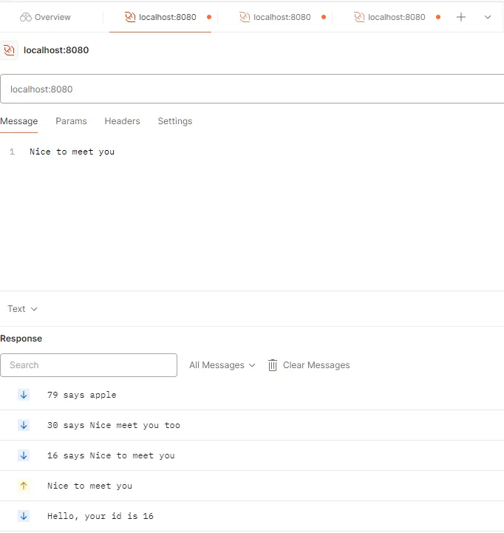This screenshot has height=533, width=504.
Task: Open the All Messages filter dropdown
Action: tap(222, 365)
